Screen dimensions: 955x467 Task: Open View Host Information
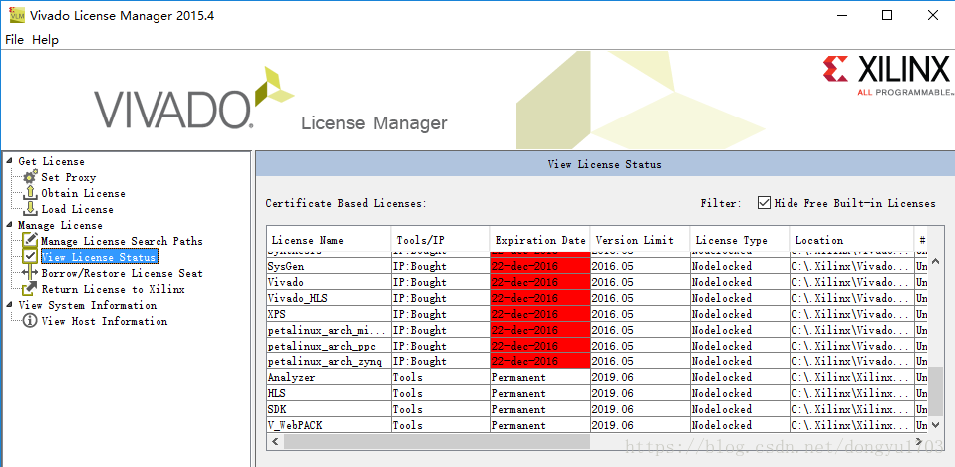click(104, 321)
